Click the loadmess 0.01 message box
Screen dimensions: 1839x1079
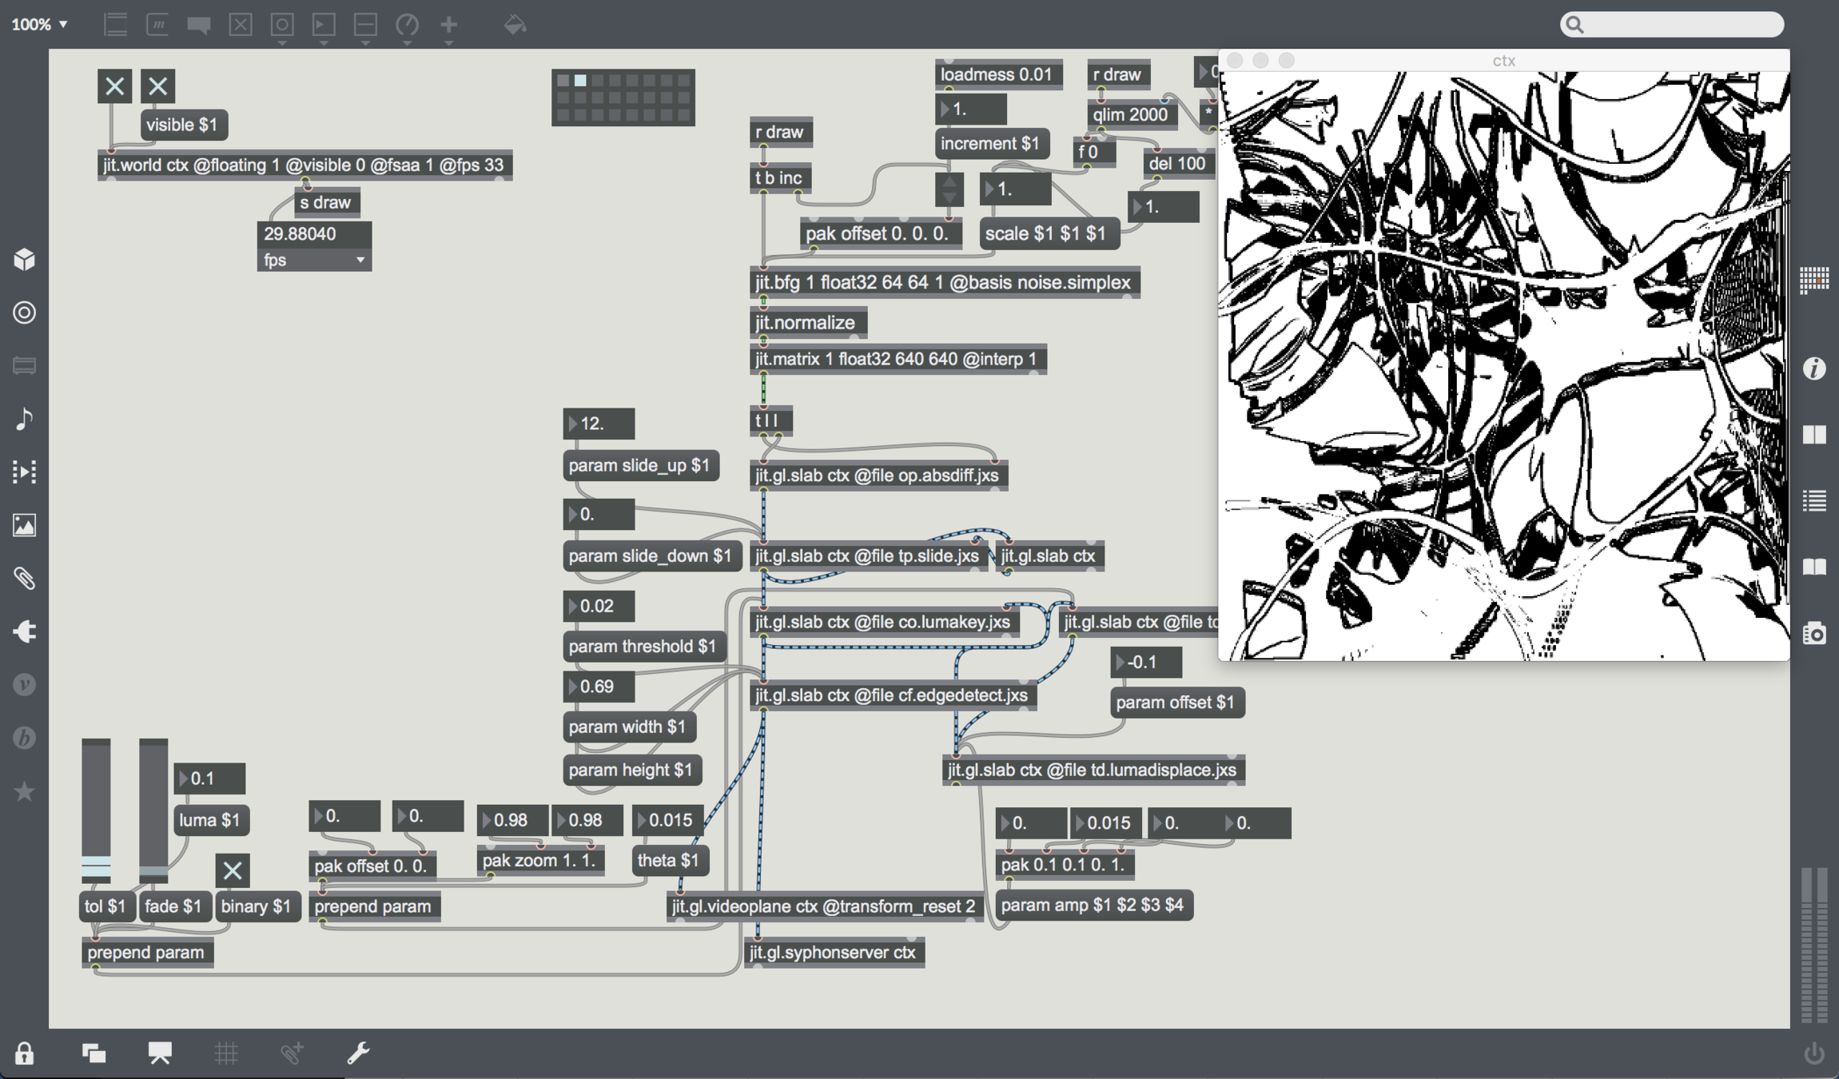pyautogui.click(x=997, y=74)
